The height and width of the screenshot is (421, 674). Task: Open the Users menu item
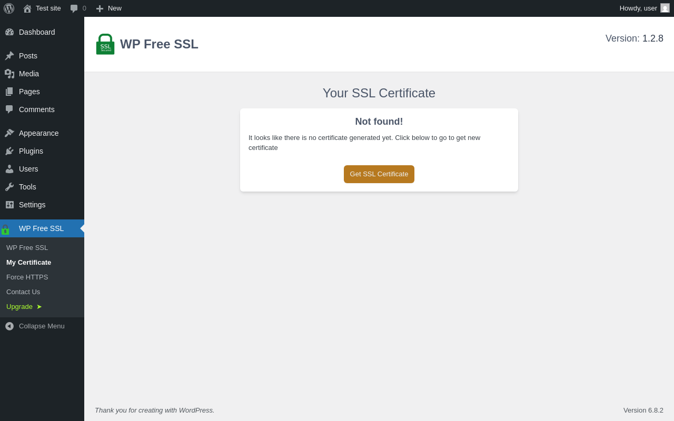(x=42, y=169)
